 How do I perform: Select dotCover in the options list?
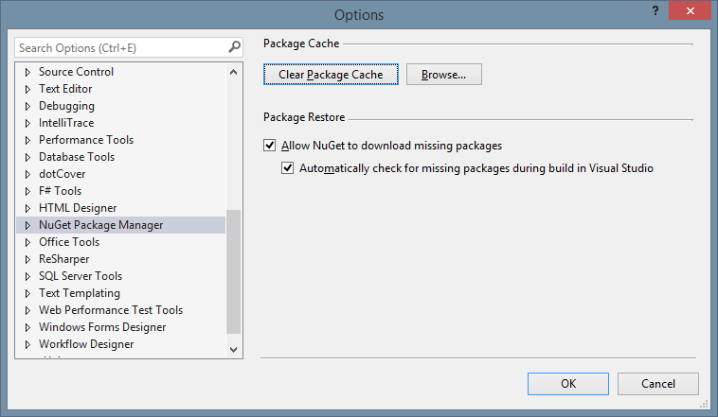[62, 174]
